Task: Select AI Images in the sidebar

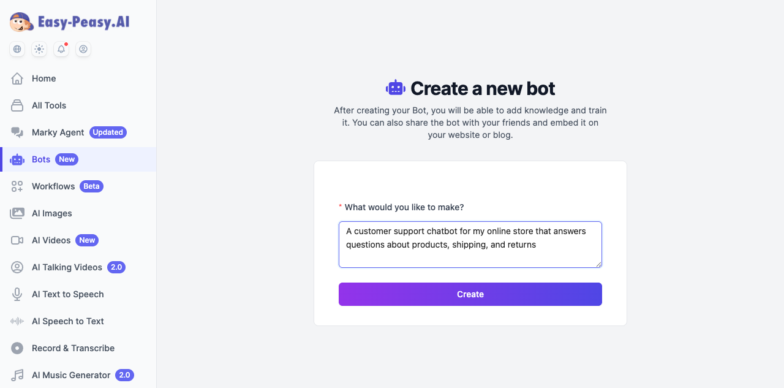Action: (51, 213)
